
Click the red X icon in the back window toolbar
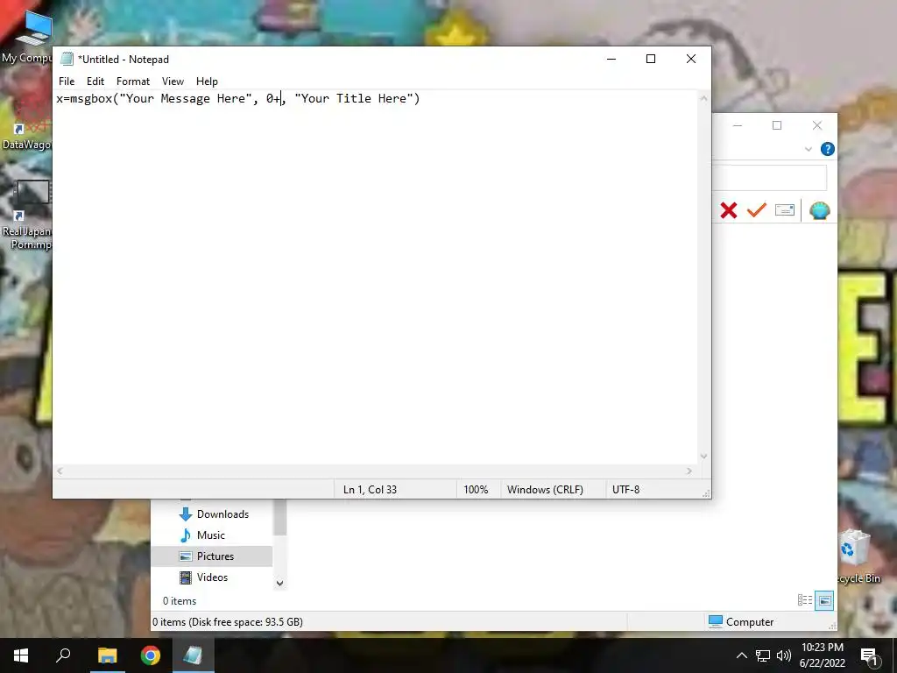click(x=728, y=210)
